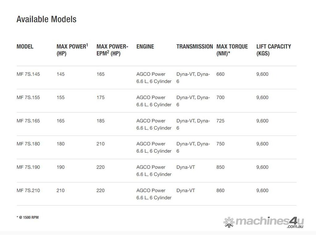Click the MF 7S.145 model name

pos(28,74)
